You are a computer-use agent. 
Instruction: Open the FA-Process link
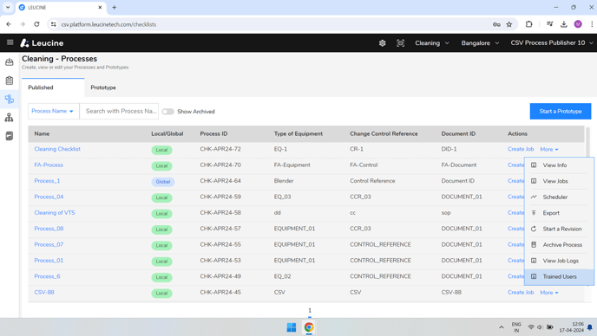49,165
